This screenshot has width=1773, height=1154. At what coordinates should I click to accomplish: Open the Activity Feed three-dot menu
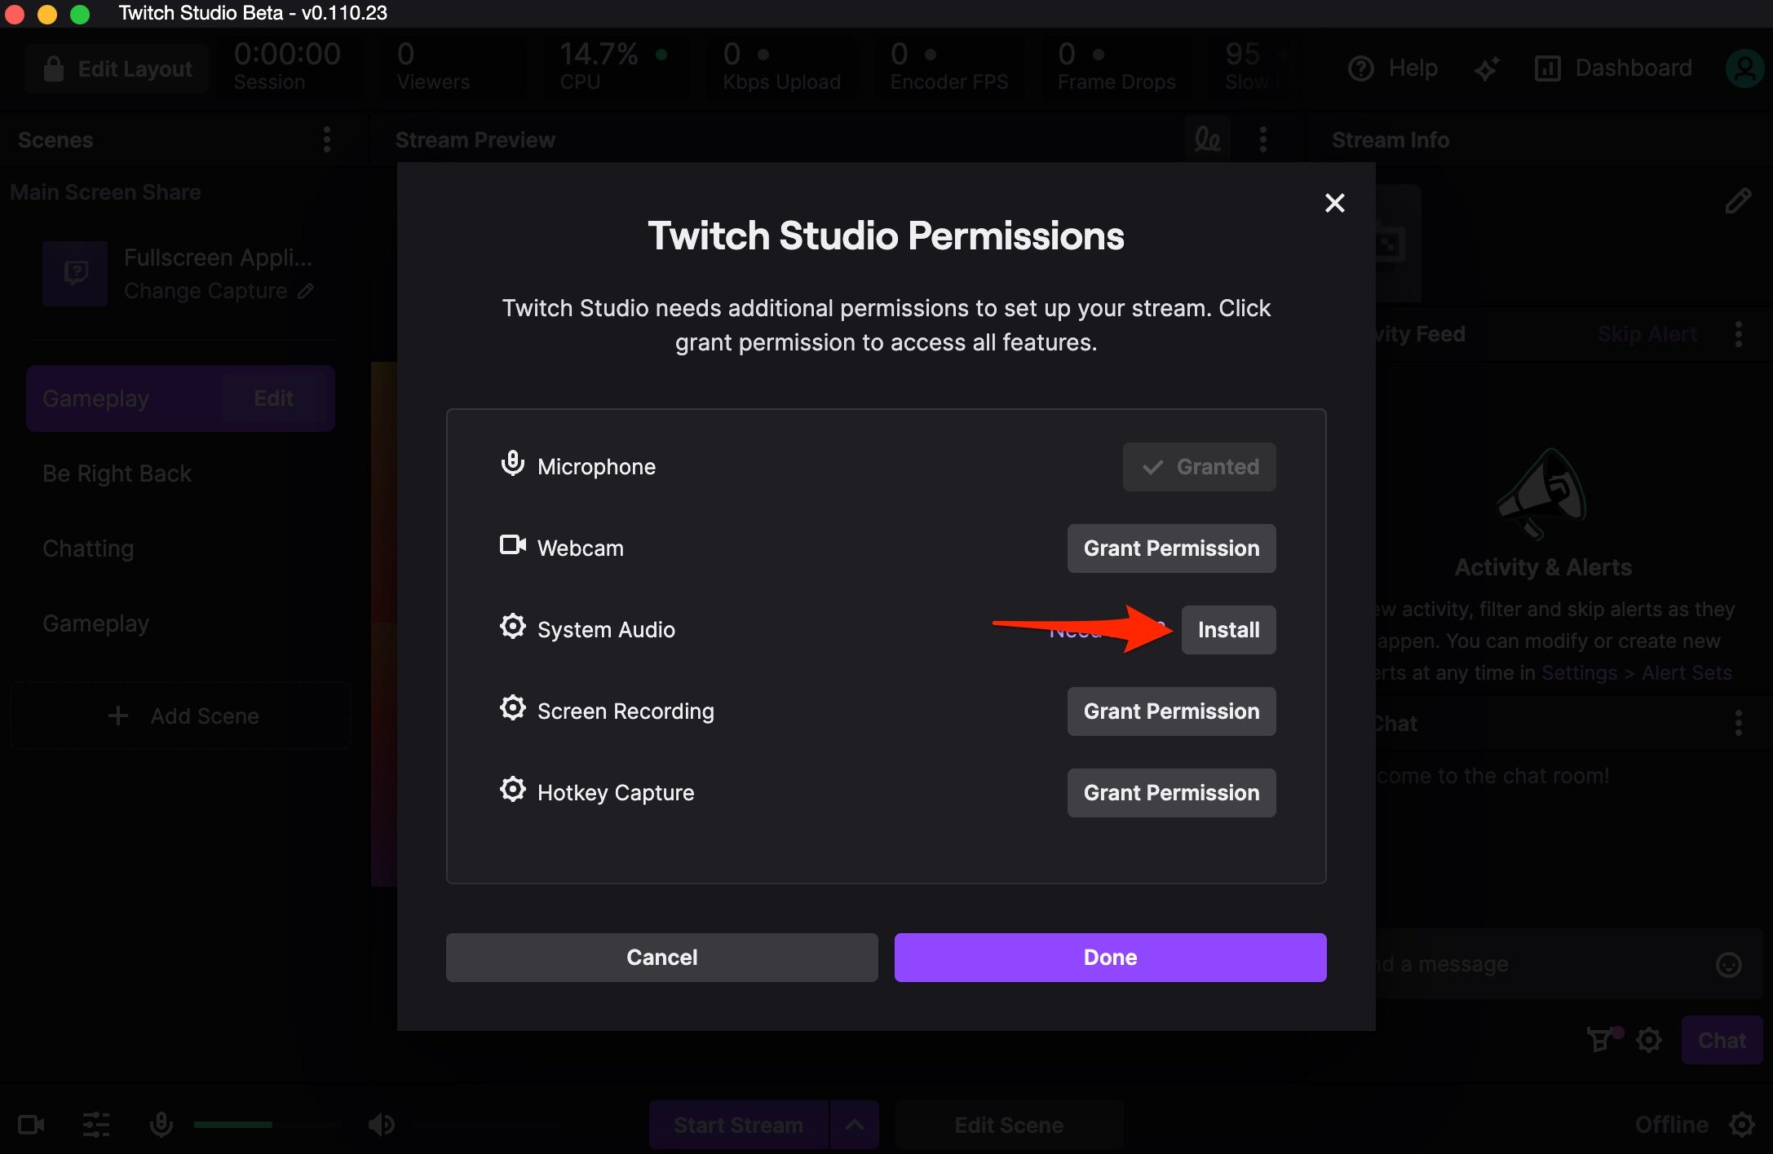pyautogui.click(x=1738, y=334)
